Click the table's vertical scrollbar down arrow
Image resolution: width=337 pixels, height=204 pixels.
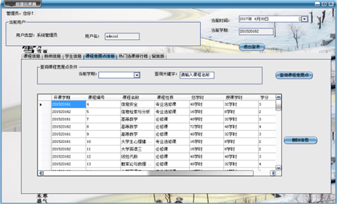pos(278,168)
